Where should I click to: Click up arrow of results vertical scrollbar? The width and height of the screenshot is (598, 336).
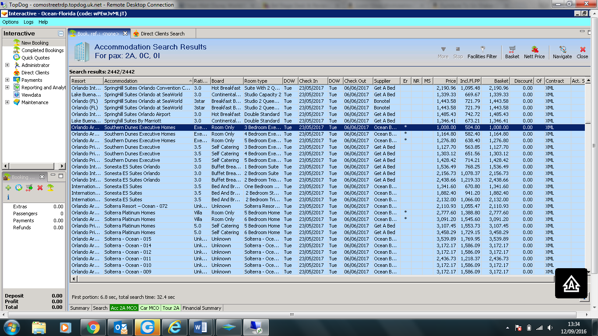click(x=588, y=80)
